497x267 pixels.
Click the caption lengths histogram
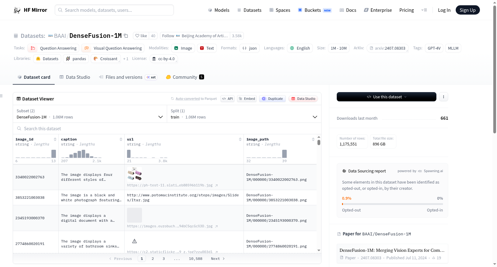[81, 154]
